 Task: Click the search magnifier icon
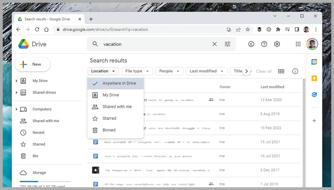(95, 44)
